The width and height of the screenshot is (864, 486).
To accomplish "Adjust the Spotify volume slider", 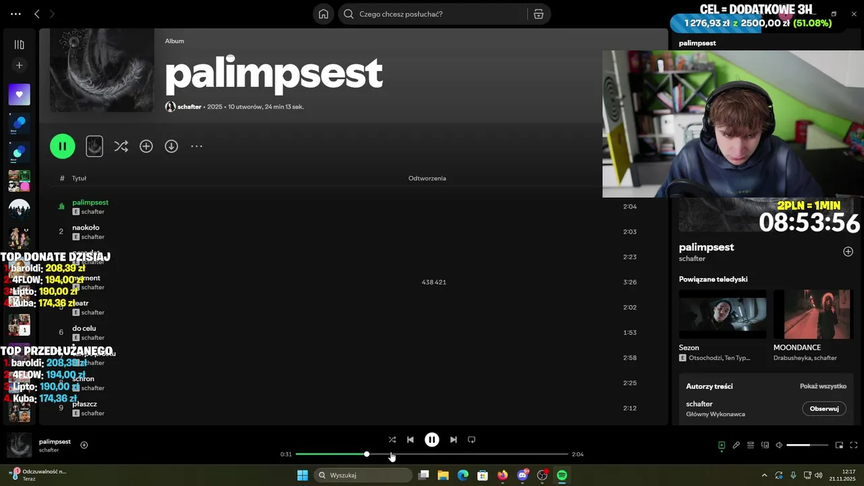I will (x=807, y=445).
